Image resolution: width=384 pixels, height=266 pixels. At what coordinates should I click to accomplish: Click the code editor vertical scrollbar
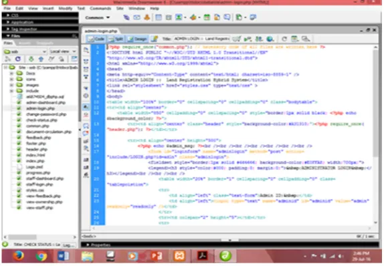375,135
